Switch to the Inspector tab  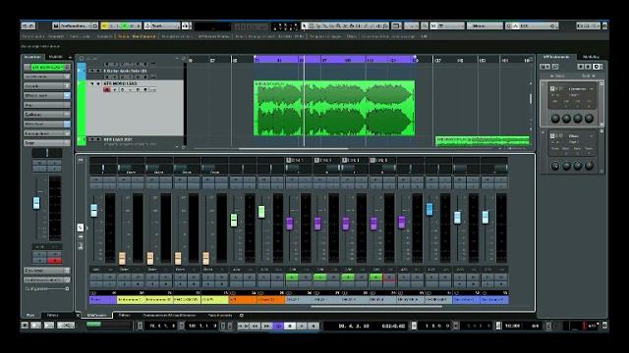(x=32, y=57)
